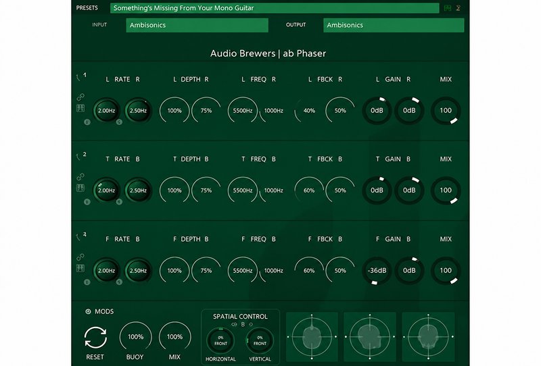Click the R DEPTH 75% knob in band 1
541x366 pixels.
206,111
